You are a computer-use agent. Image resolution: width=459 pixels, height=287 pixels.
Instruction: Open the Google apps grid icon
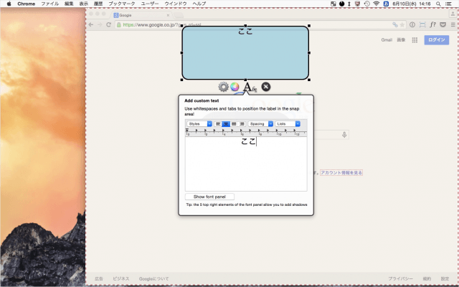(x=414, y=41)
